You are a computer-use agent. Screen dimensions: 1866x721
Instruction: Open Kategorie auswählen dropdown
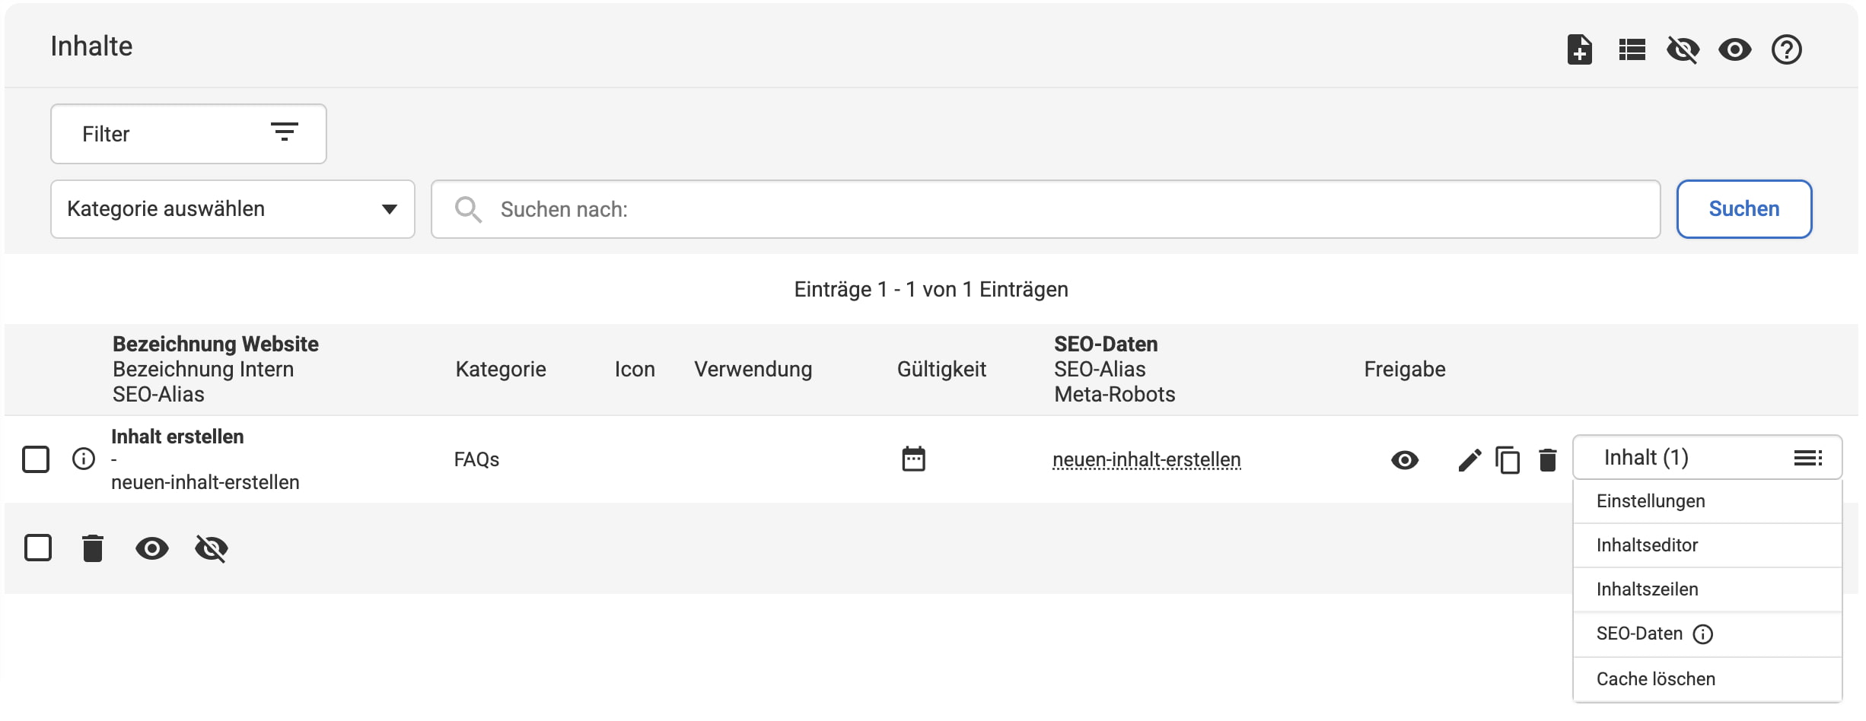coord(233,209)
